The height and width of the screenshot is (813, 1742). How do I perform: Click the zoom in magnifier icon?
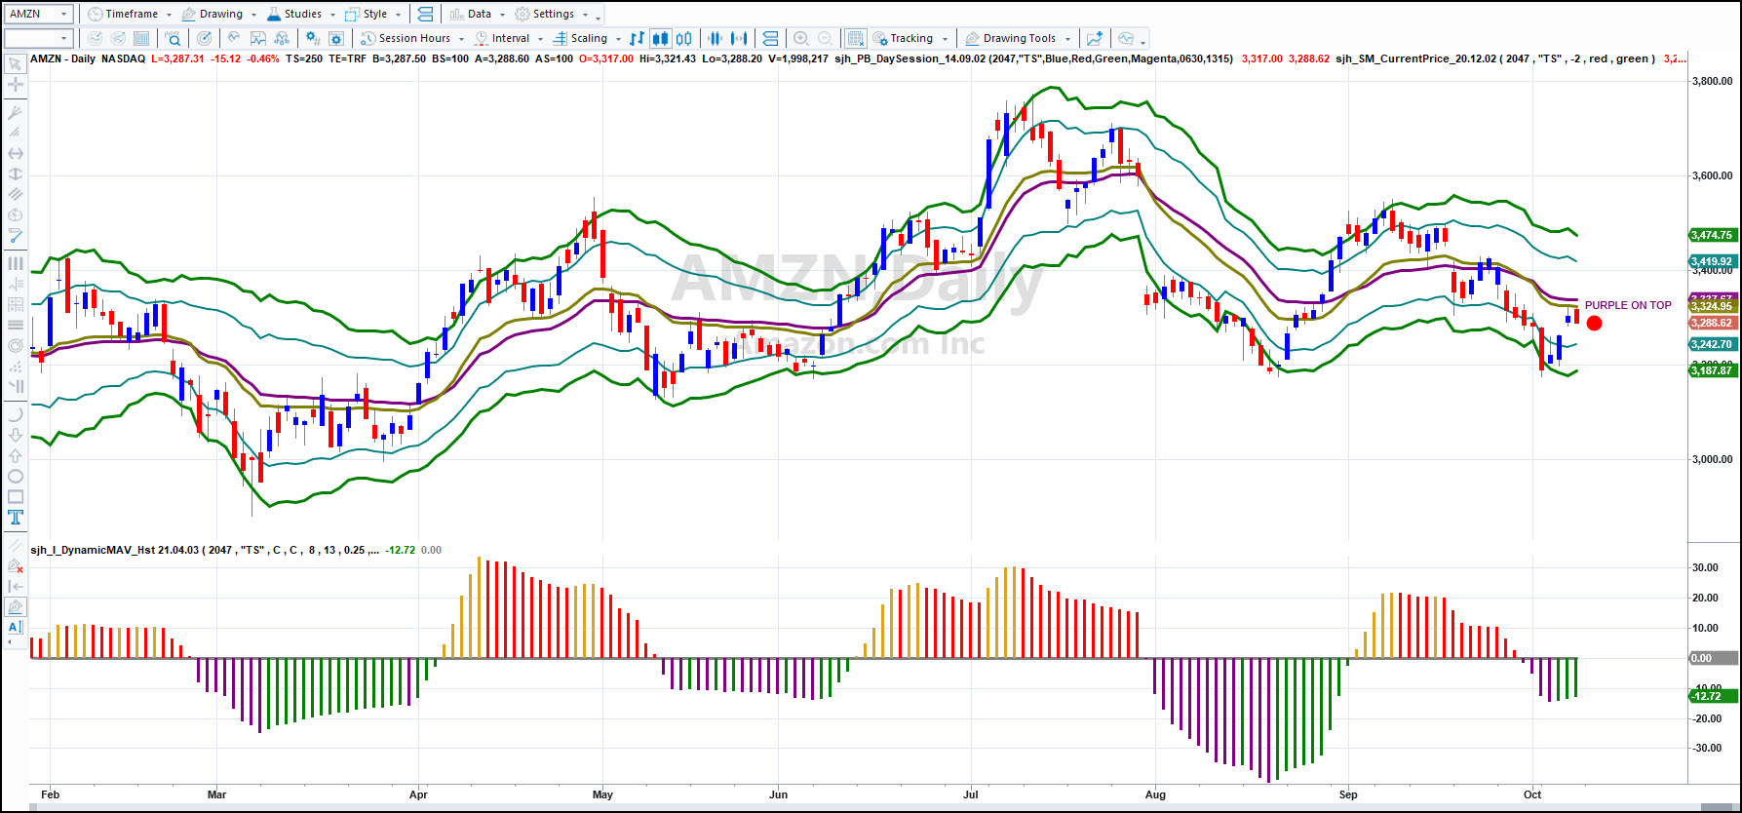point(801,38)
